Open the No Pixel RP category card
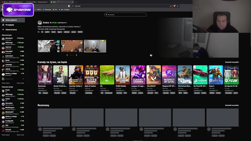251x141 pixels. 200,75
